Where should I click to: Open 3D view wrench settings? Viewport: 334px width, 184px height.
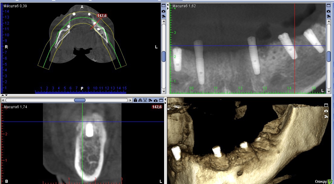point(326,116)
